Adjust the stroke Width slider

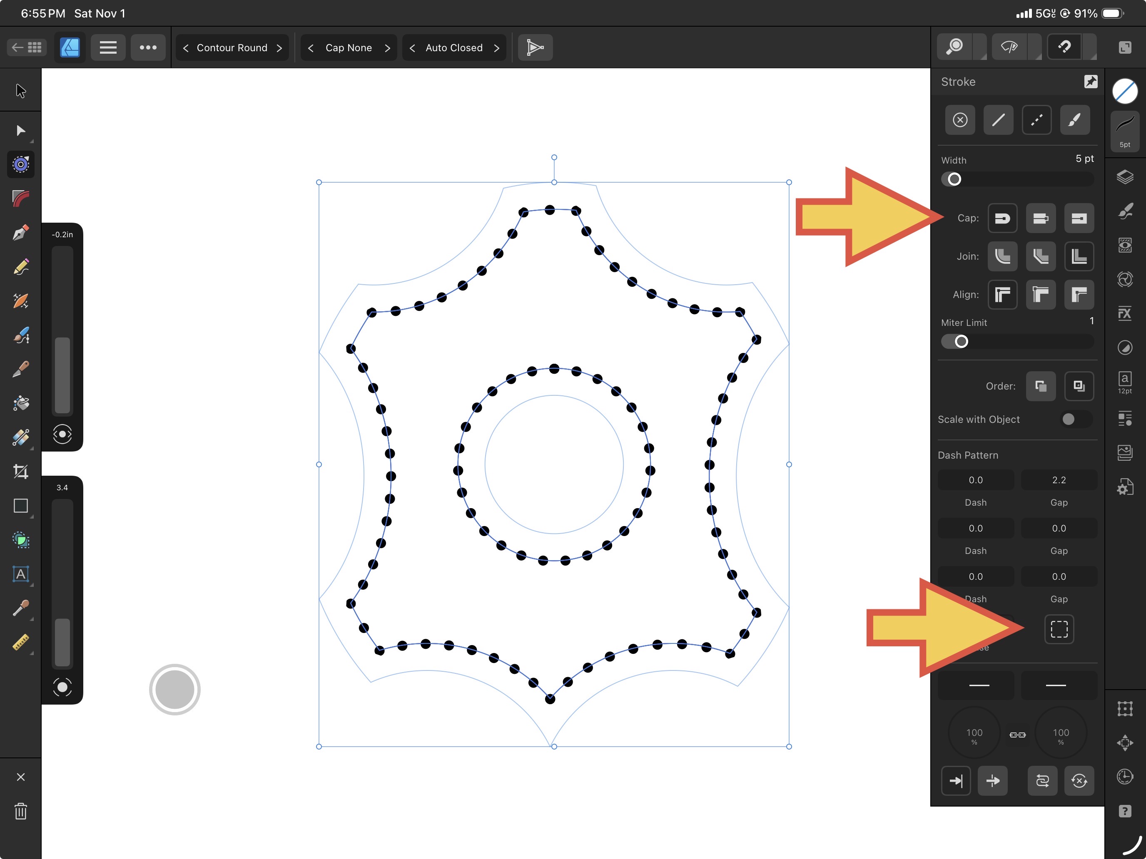954,179
